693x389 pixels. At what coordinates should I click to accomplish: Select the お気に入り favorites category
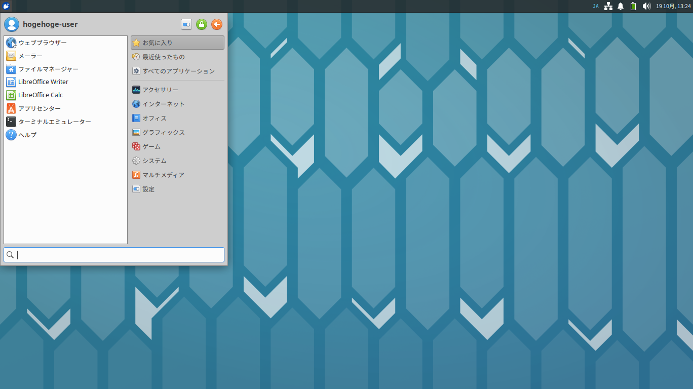point(177,43)
